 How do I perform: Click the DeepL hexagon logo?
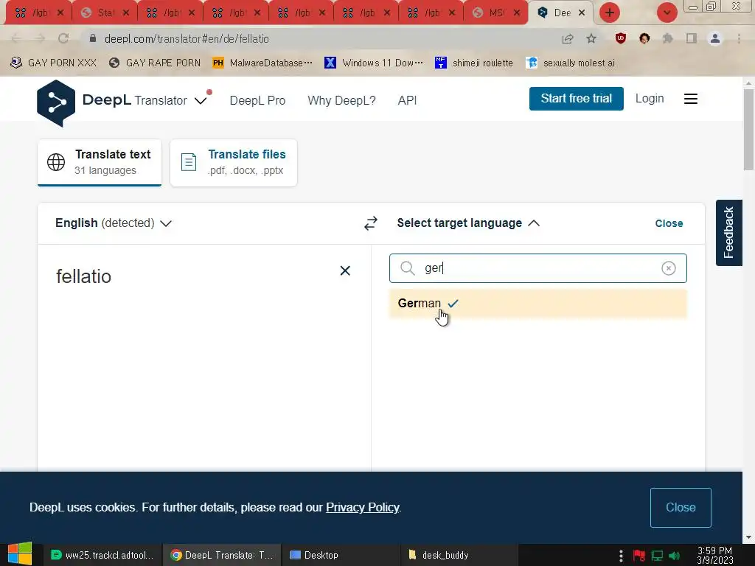[56, 103]
